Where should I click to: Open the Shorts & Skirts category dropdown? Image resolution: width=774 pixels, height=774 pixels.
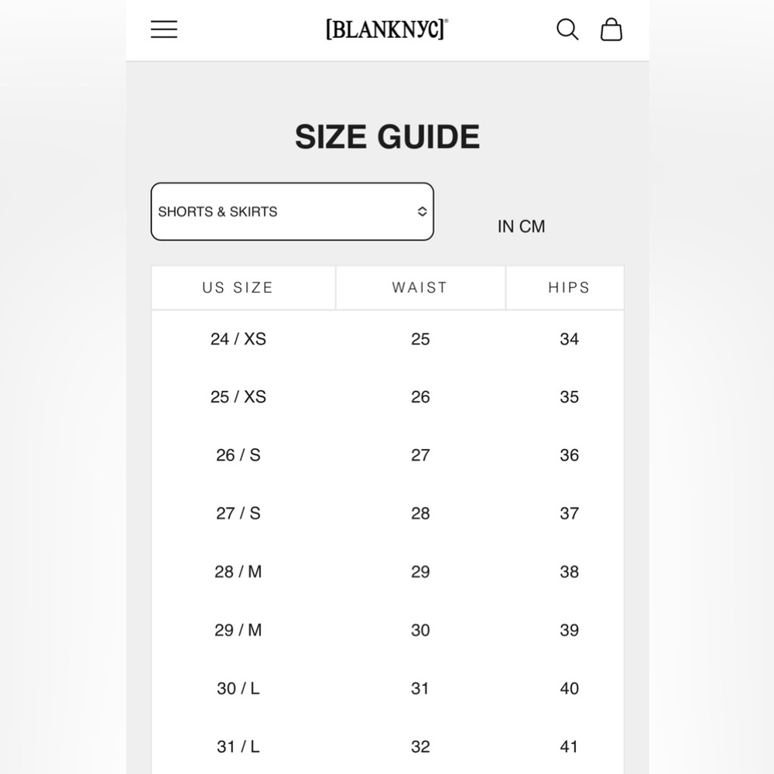point(293,212)
